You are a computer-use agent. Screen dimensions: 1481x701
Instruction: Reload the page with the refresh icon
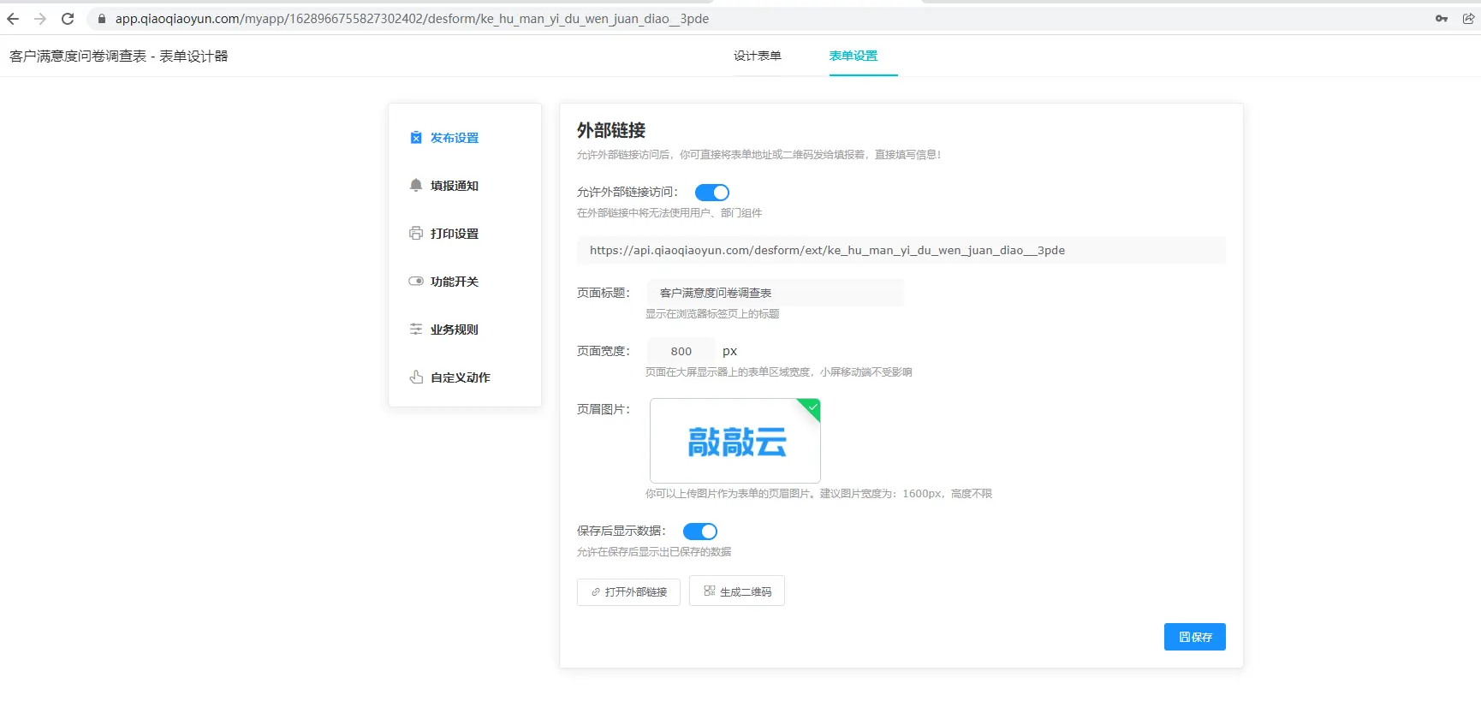coord(68,19)
